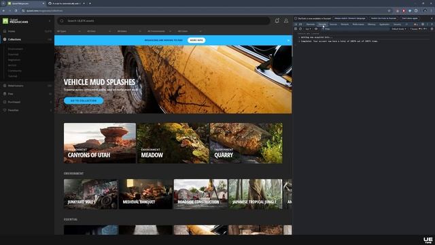The image size is (435, 245).
Task: Open the Medieval Banquet collection
Action: click(145, 194)
